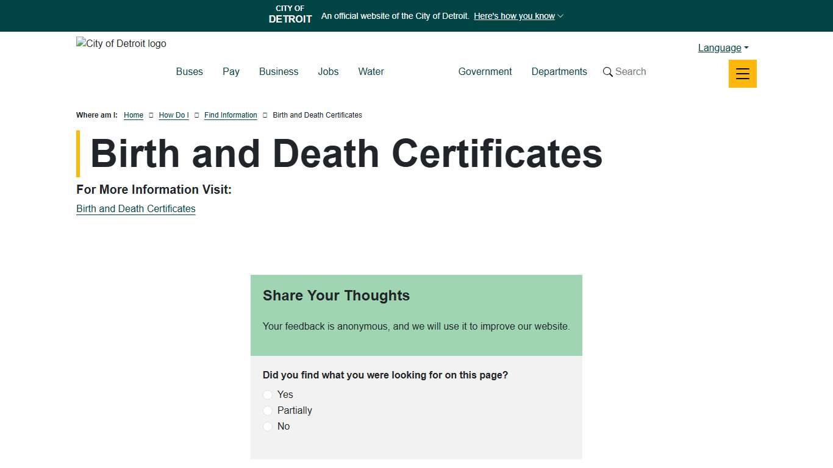Navigate to the Buses section
The width and height of the screenshot is (833, 468).
pos(189,71)
